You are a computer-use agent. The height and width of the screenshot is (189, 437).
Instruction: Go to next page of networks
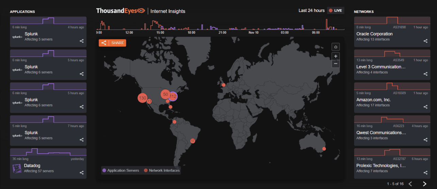tap(424, 184)
